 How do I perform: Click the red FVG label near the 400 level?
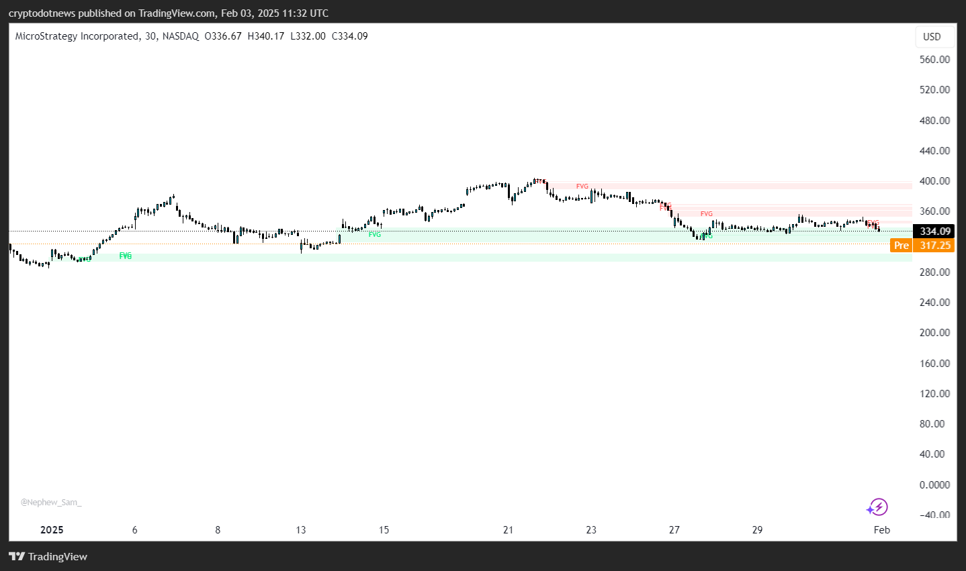[582, 187]
